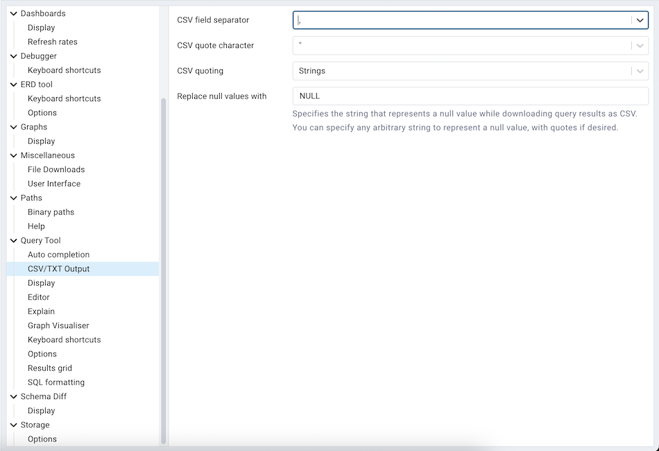Click the Replace null values with label

221,96
